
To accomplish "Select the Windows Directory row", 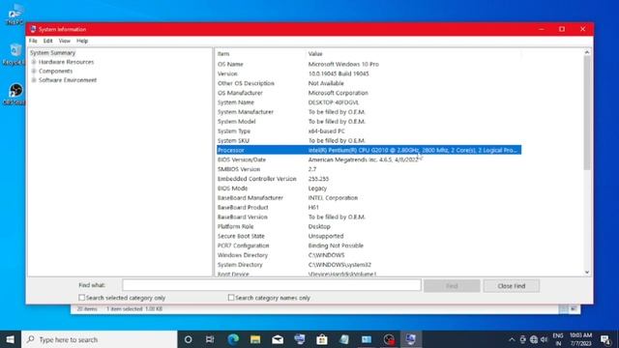I will tap(368, 255).
